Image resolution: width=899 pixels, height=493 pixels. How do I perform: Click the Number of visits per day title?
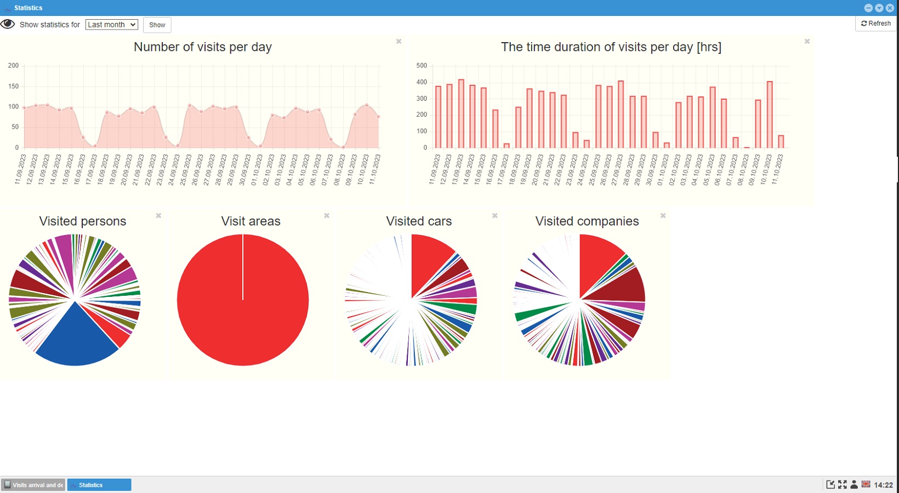point(203,47)
